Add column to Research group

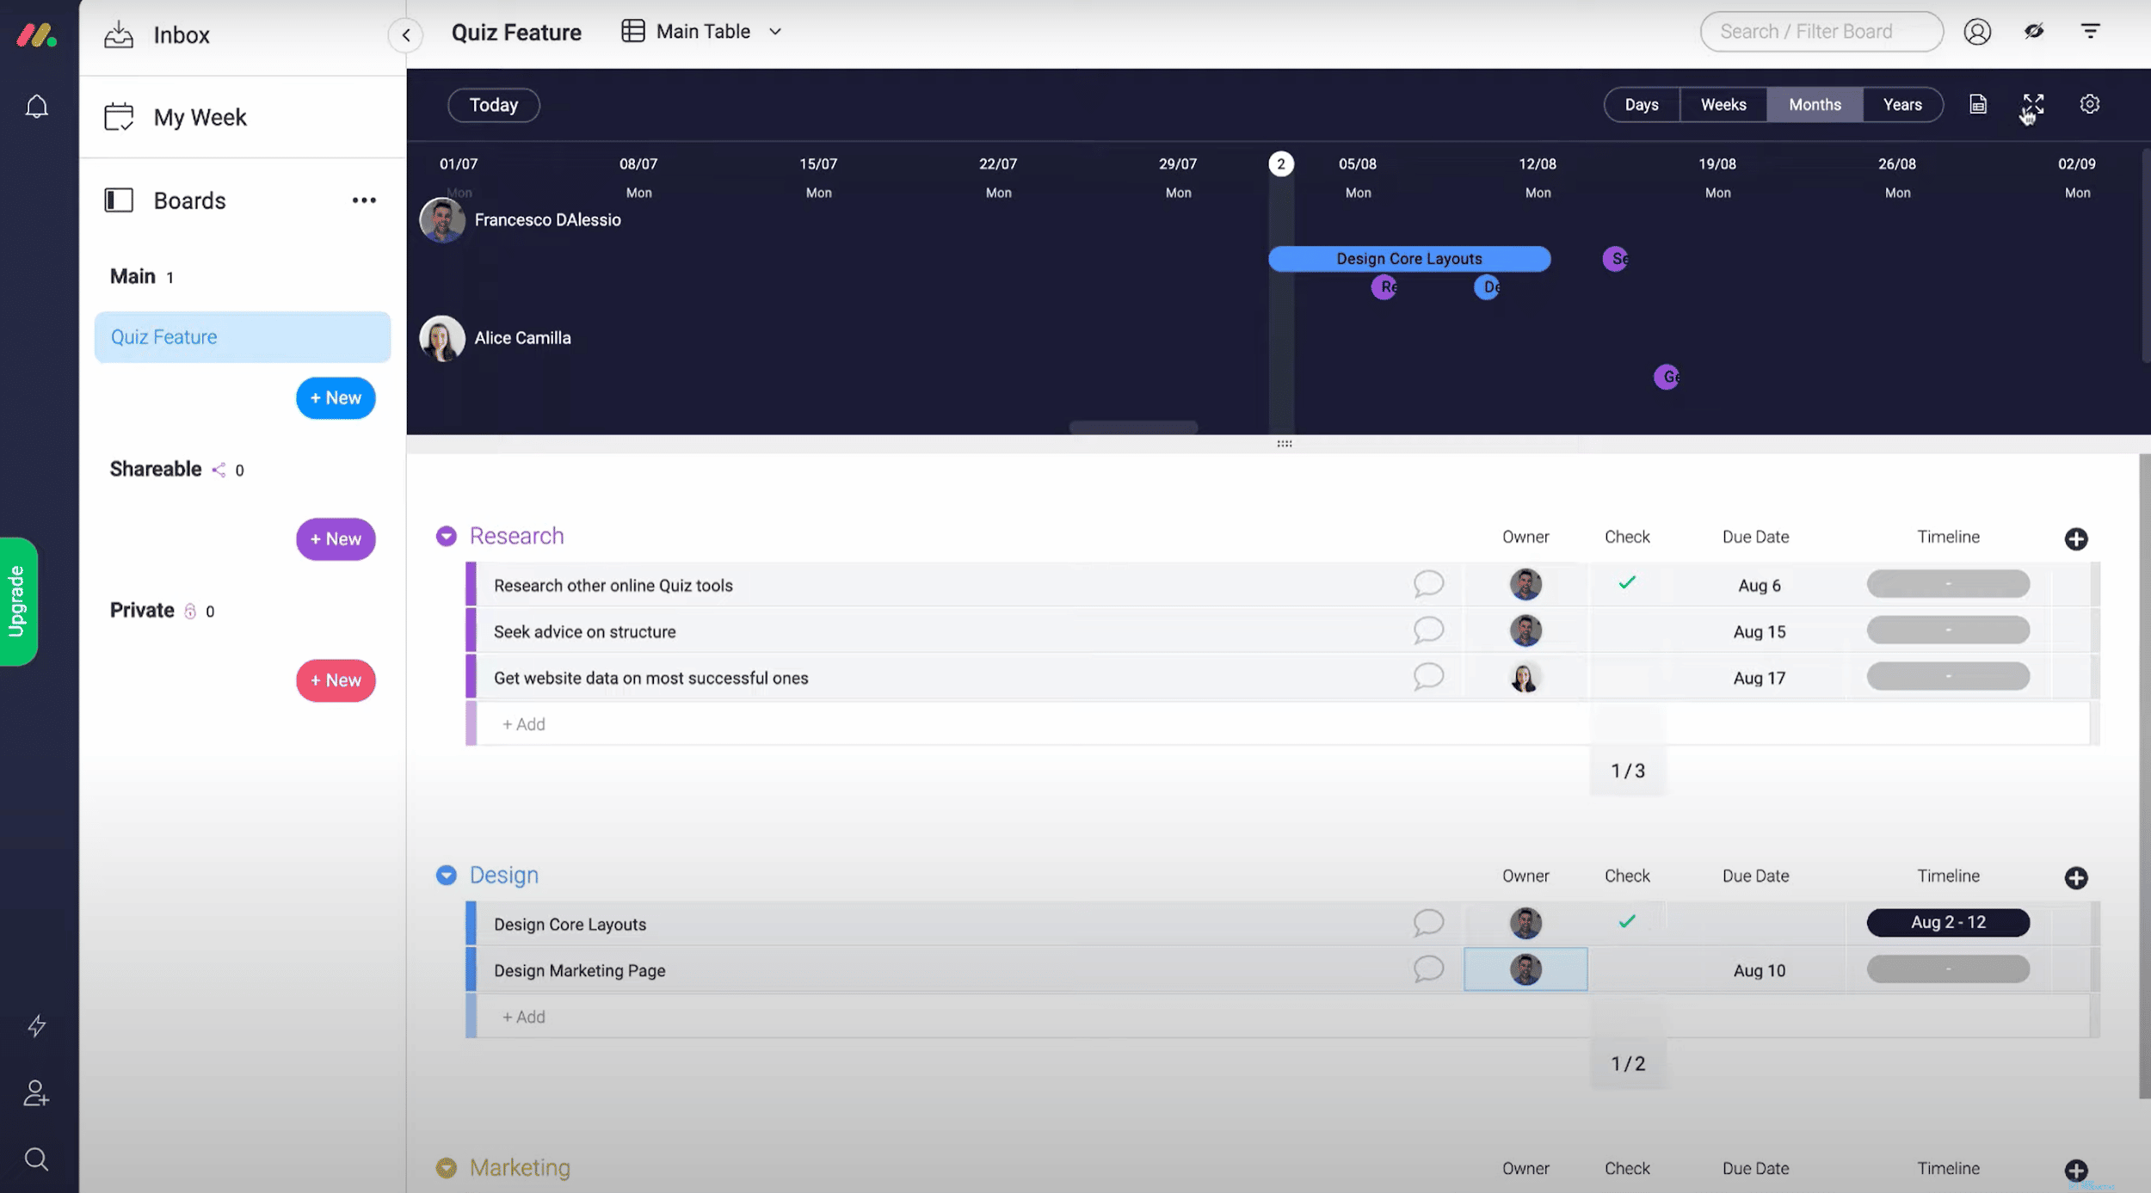click(x=2075, y=538)
